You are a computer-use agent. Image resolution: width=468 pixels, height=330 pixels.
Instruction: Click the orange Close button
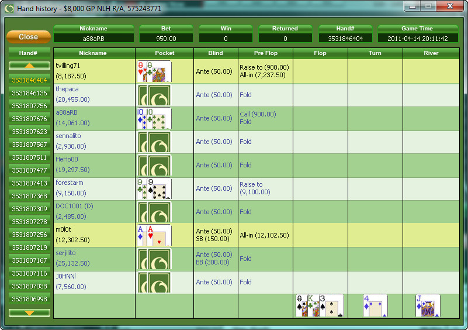pos(29,37)
